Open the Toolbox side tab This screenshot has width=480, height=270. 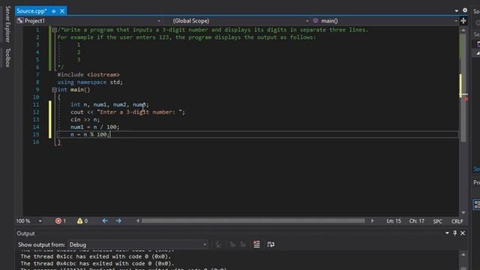[x=7, y=57]
